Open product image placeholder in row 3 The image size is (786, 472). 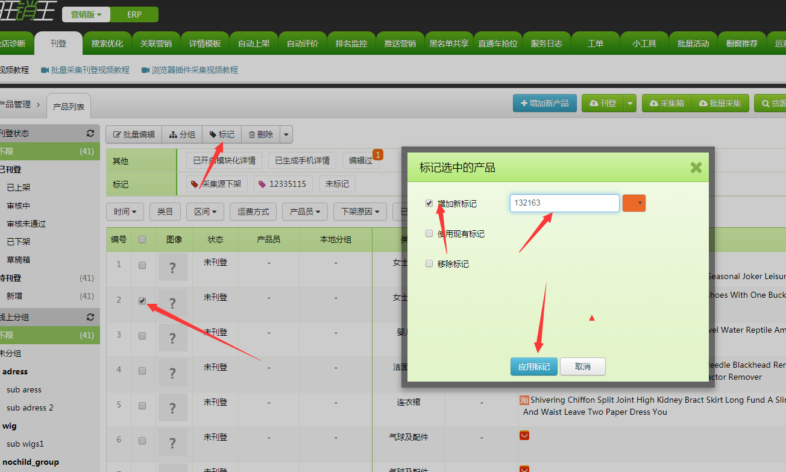click(173, 337)
